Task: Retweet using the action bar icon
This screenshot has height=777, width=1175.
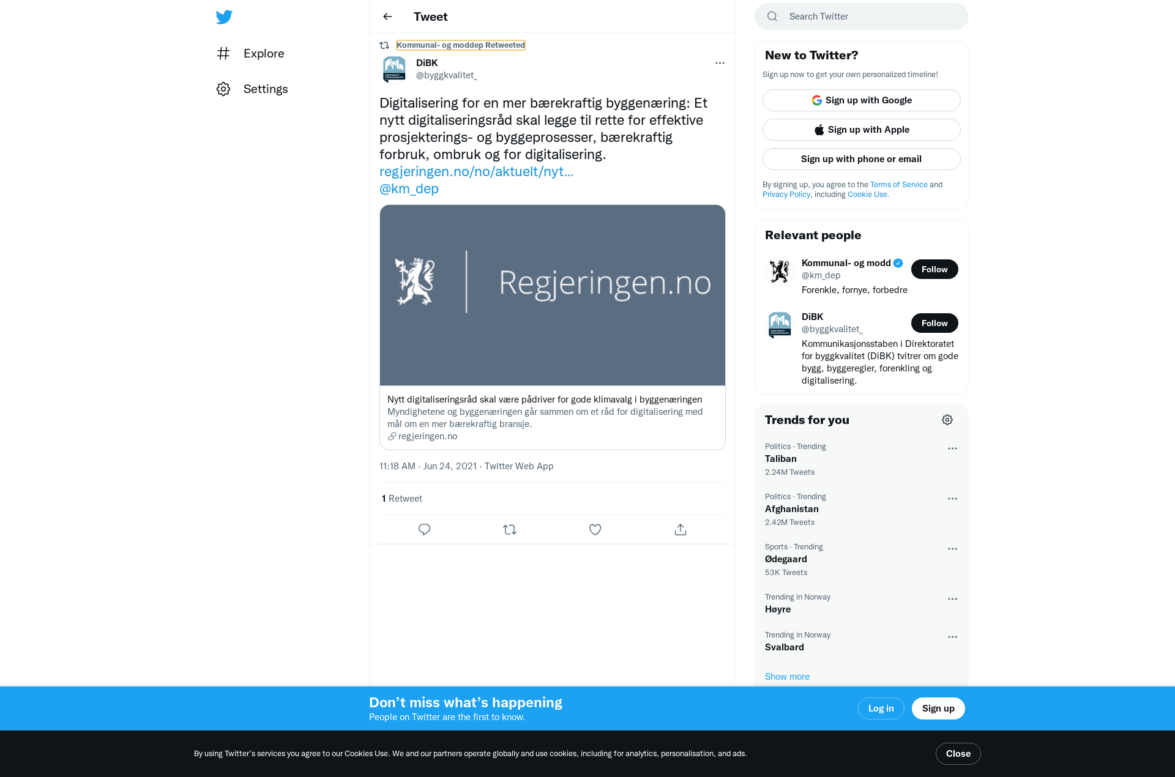Action: pos(510,529)
